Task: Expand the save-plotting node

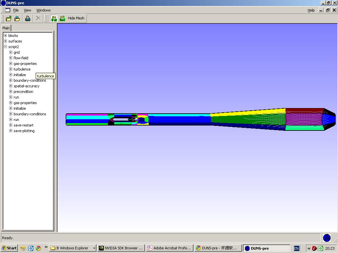Action: click(x=11, y=131)
